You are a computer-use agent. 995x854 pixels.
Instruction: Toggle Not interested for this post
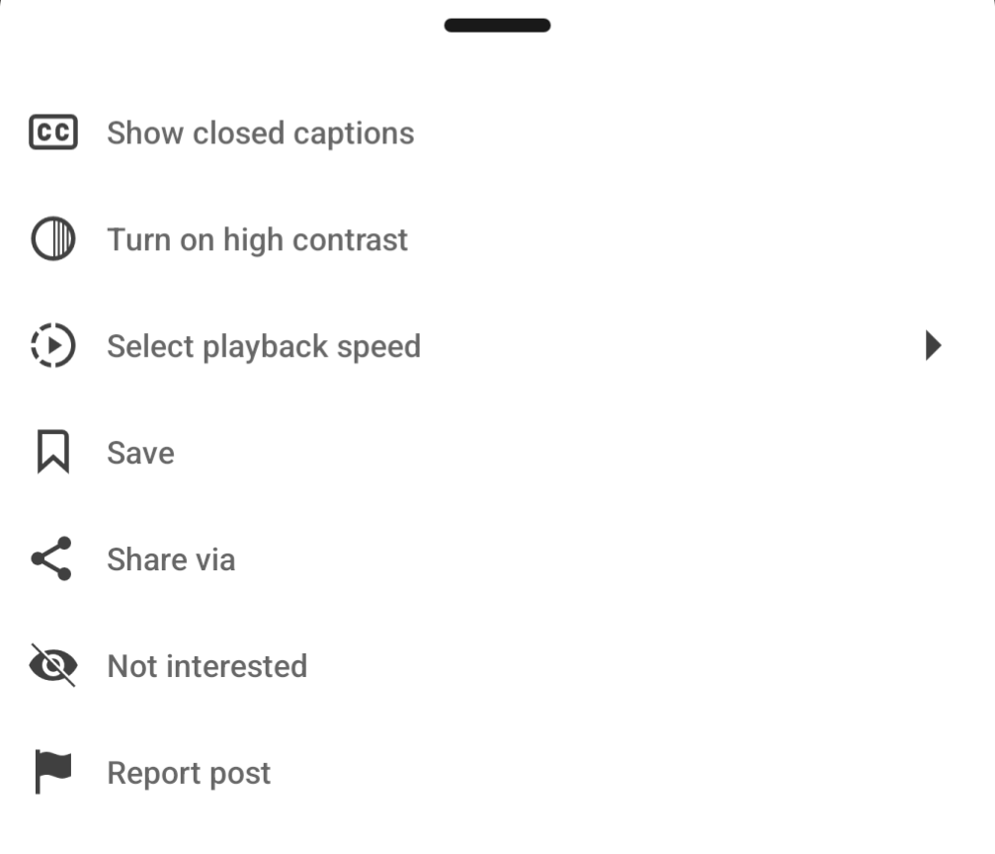coord(207,665)
